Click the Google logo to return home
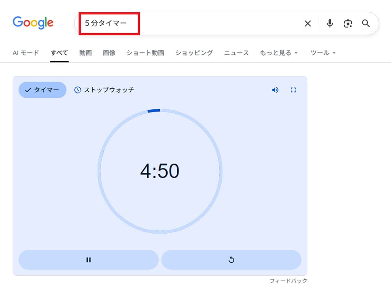 [33, 22]
